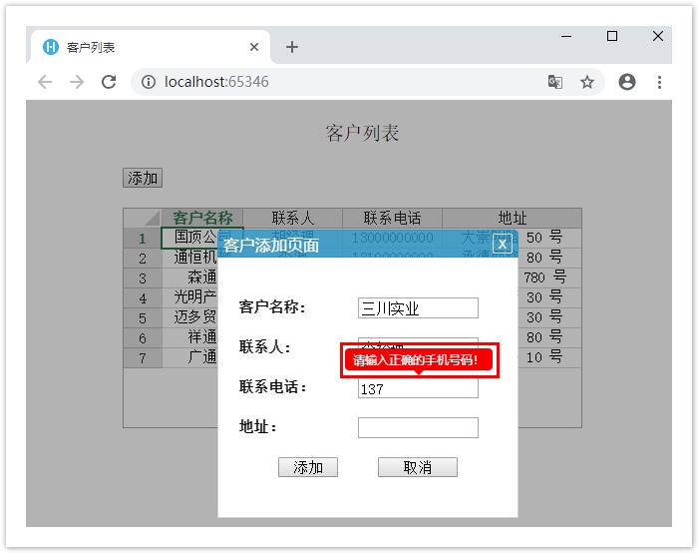Close the 客户列表 browser tab
The image size is (698, 553).
[254, 47]
